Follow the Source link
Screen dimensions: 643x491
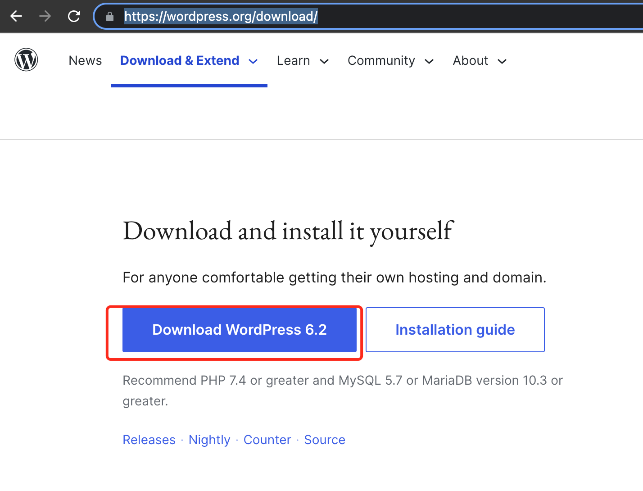point(325,440)
